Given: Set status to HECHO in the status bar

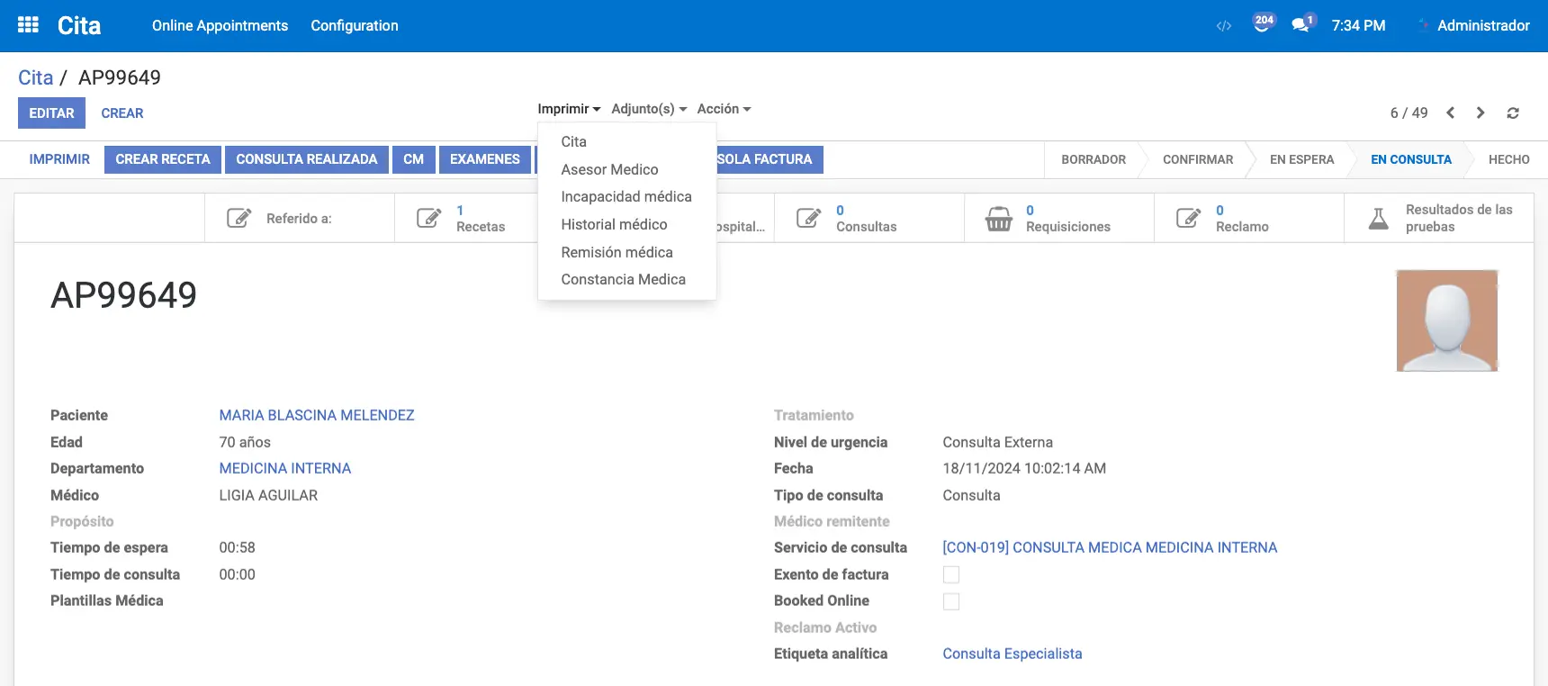Looking at the screenshot, I should pos(1508,159).
